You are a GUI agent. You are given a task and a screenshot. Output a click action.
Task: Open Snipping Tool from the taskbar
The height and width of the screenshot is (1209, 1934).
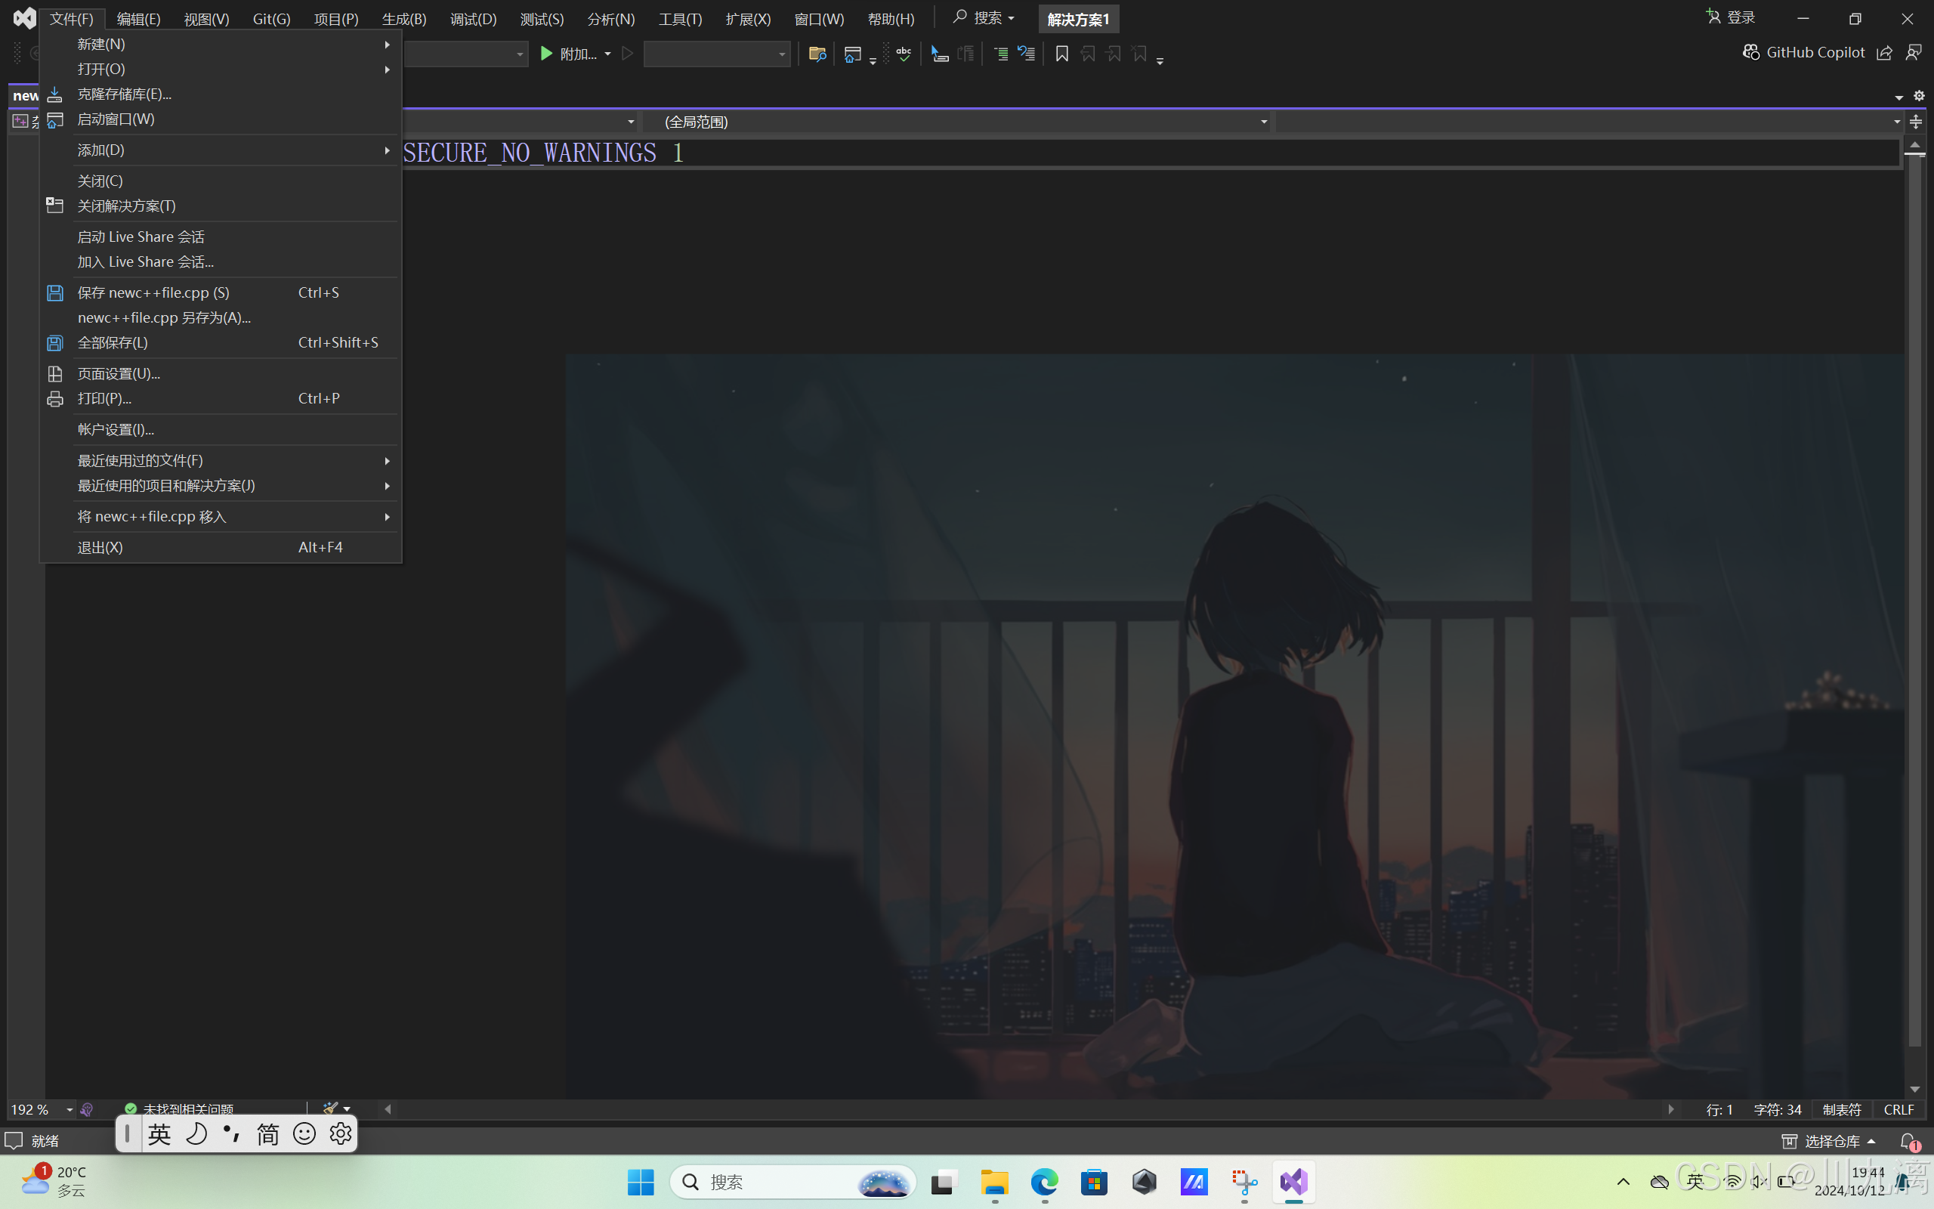[1244, 1182]
